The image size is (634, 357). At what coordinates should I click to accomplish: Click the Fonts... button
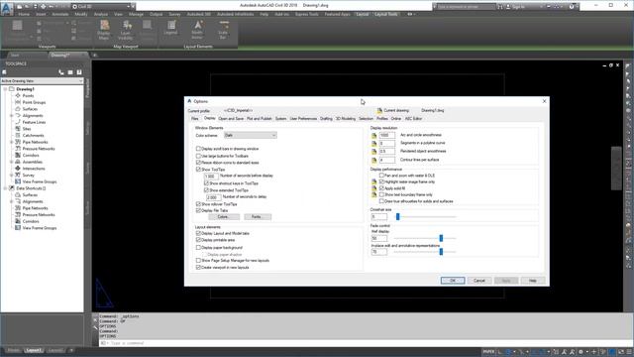click(x=258, y=217)
